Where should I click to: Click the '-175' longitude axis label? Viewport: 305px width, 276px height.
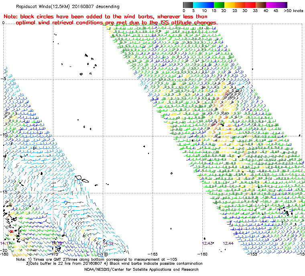pyautogui.click(x=53, y=254)
